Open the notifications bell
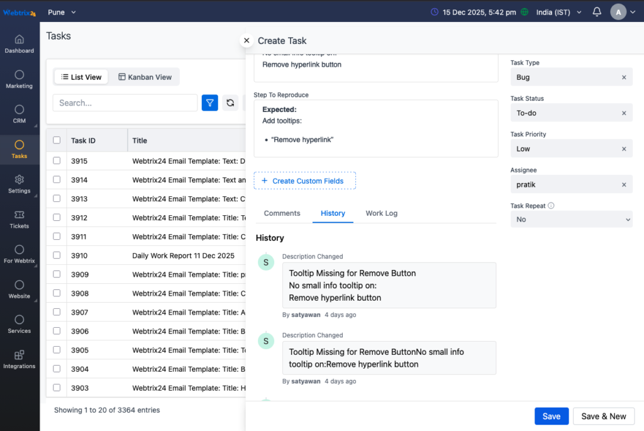The image size is (644, 431). (x=597, y=12)
